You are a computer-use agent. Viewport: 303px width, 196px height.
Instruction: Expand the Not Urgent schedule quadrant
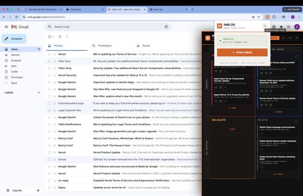click(297, 56)
